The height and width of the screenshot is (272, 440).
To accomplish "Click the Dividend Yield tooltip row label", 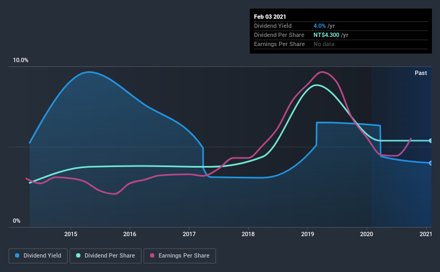I will pyautogui.click(x=273, y=26).
